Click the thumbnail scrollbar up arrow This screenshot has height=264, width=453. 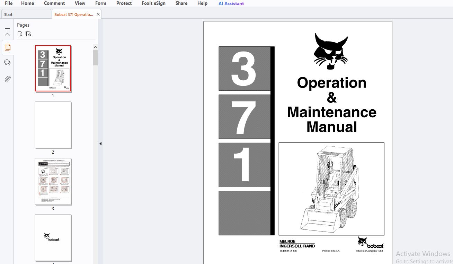[x=95, y=47]
